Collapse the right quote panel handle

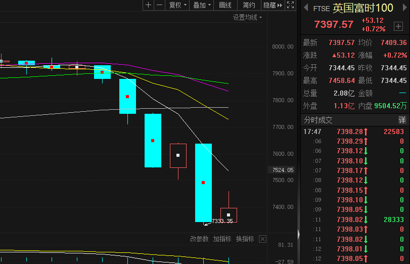click(298, 234)
